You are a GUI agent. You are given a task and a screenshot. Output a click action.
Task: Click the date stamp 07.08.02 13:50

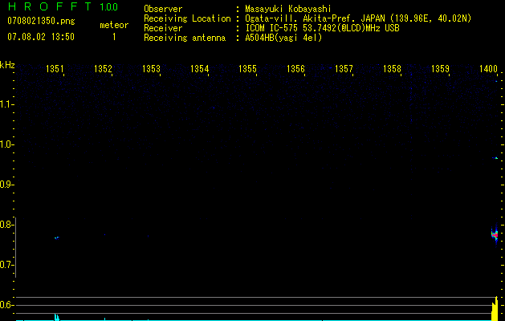(x=41, y=37)
